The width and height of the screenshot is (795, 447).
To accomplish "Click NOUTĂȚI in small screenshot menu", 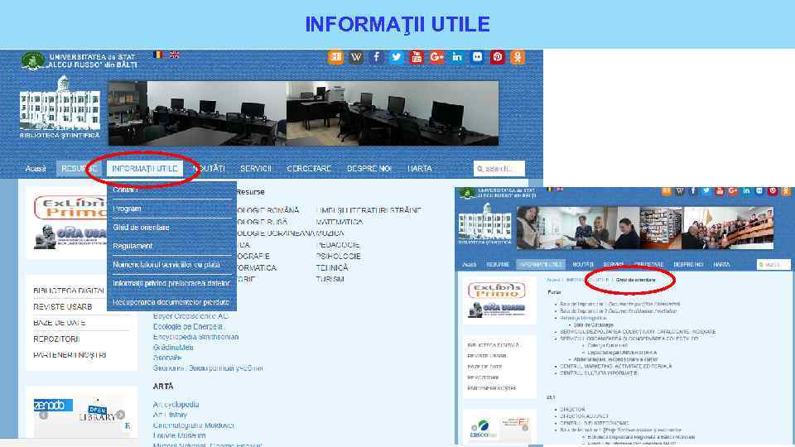I will click(583, 265).
